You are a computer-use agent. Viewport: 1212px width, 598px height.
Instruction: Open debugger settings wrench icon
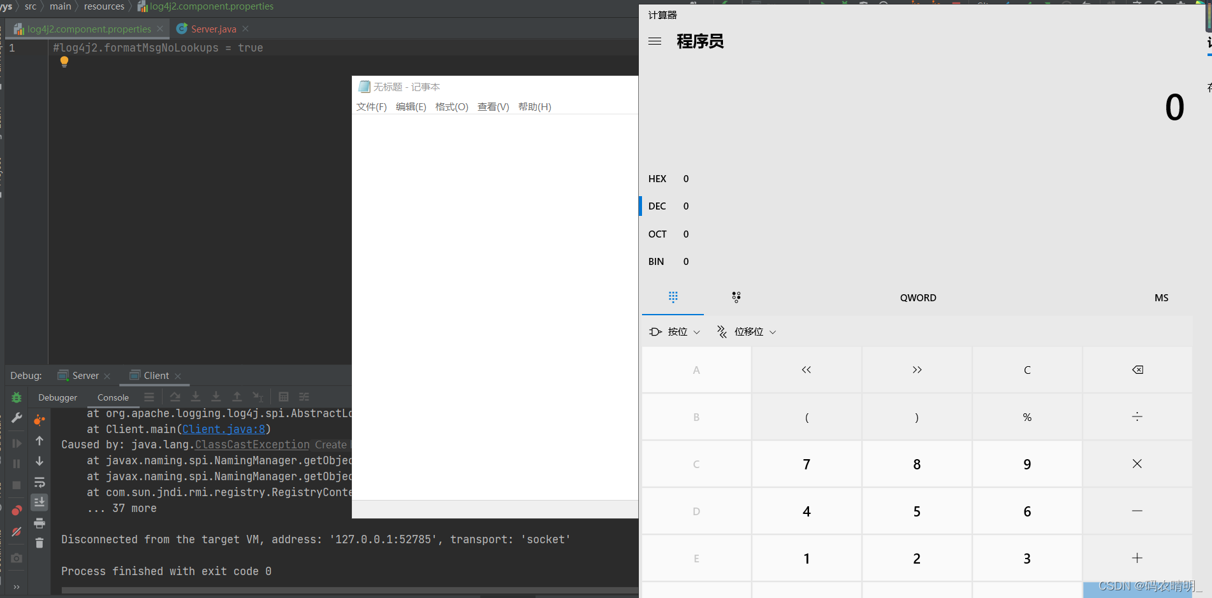tap(17, 418)
